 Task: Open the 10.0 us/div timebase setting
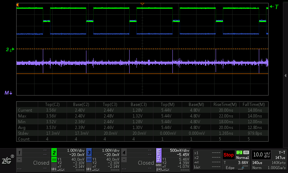[x=262, y=155]
